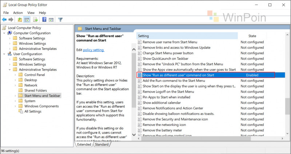
Task: Click policy icon for Change Start Menu power button
Action: tap(140, 53)
